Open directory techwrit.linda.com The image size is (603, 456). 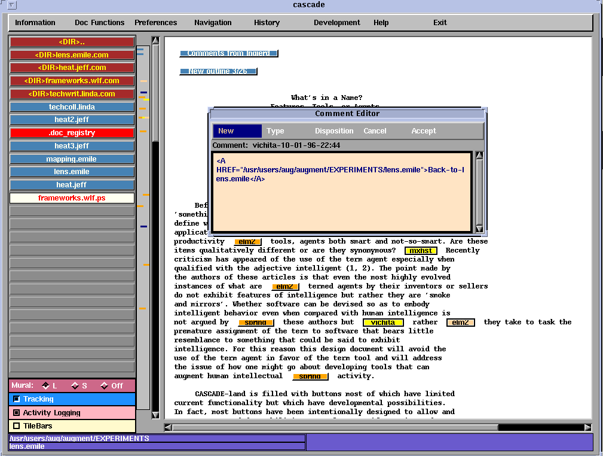(72, 93)
